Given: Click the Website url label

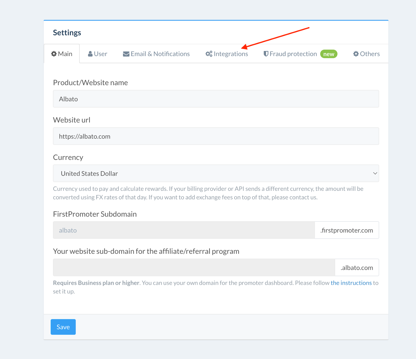Looking at the screenshot, I should click(72, 120).
